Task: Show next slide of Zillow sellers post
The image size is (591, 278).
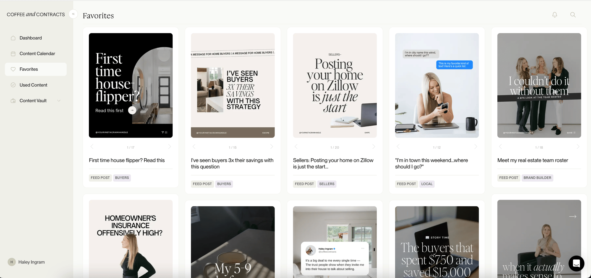Action: [374, 147]
